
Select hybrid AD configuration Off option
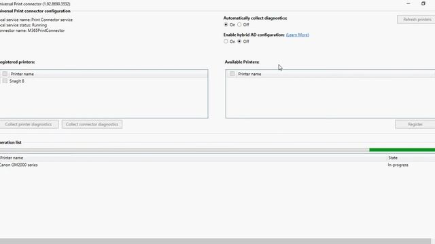tap(239, 41)
